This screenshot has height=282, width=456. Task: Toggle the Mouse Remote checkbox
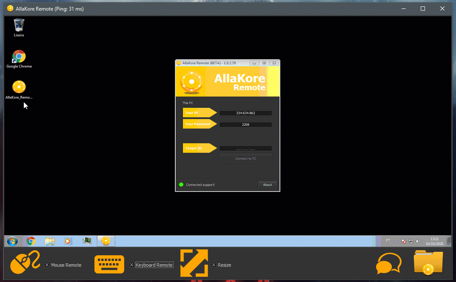pos(47,265)
